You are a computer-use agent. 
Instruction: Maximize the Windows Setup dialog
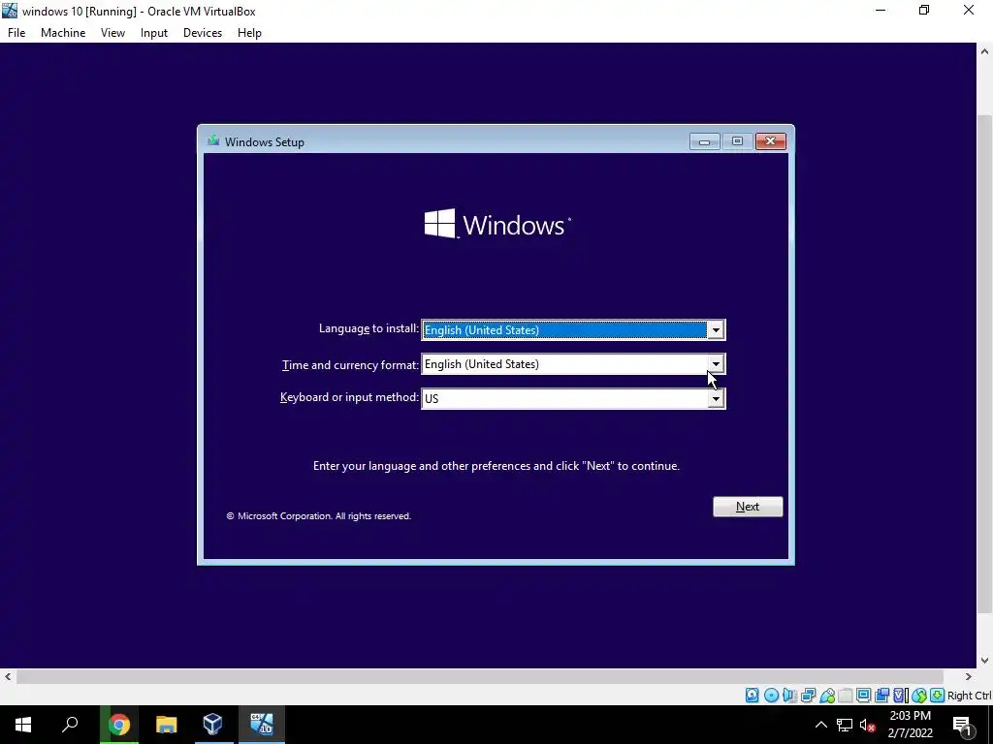(737, 141)
